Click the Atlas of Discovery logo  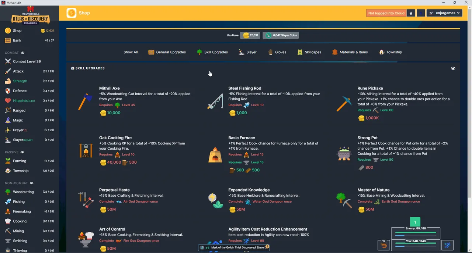[x=30, y=15]
